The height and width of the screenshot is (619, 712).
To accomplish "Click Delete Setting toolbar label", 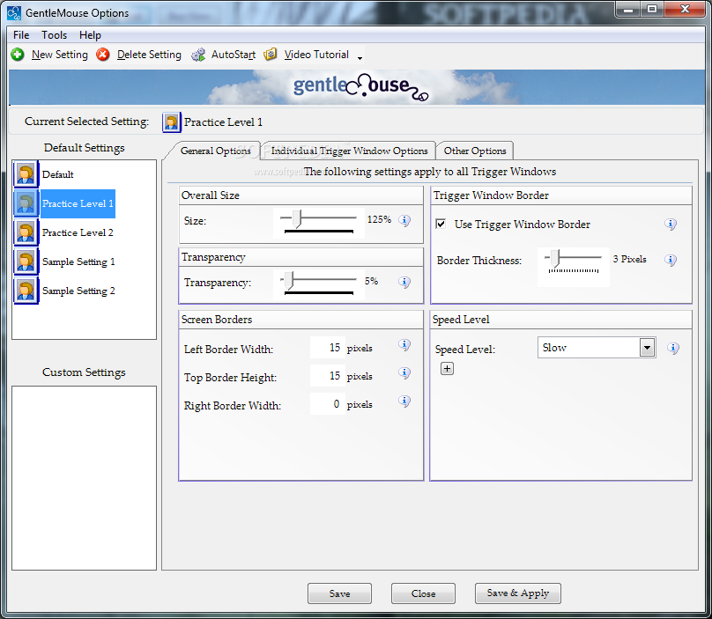I will 149,55.
